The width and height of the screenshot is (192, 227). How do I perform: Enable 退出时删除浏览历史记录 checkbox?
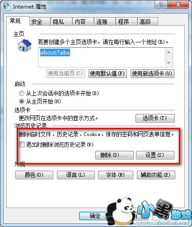point(22,145)
